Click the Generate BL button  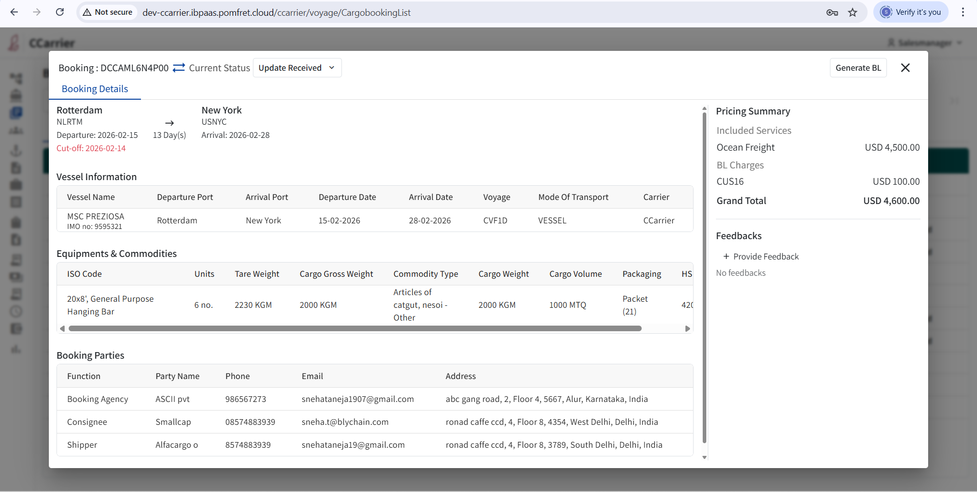[x=858, y=68]
